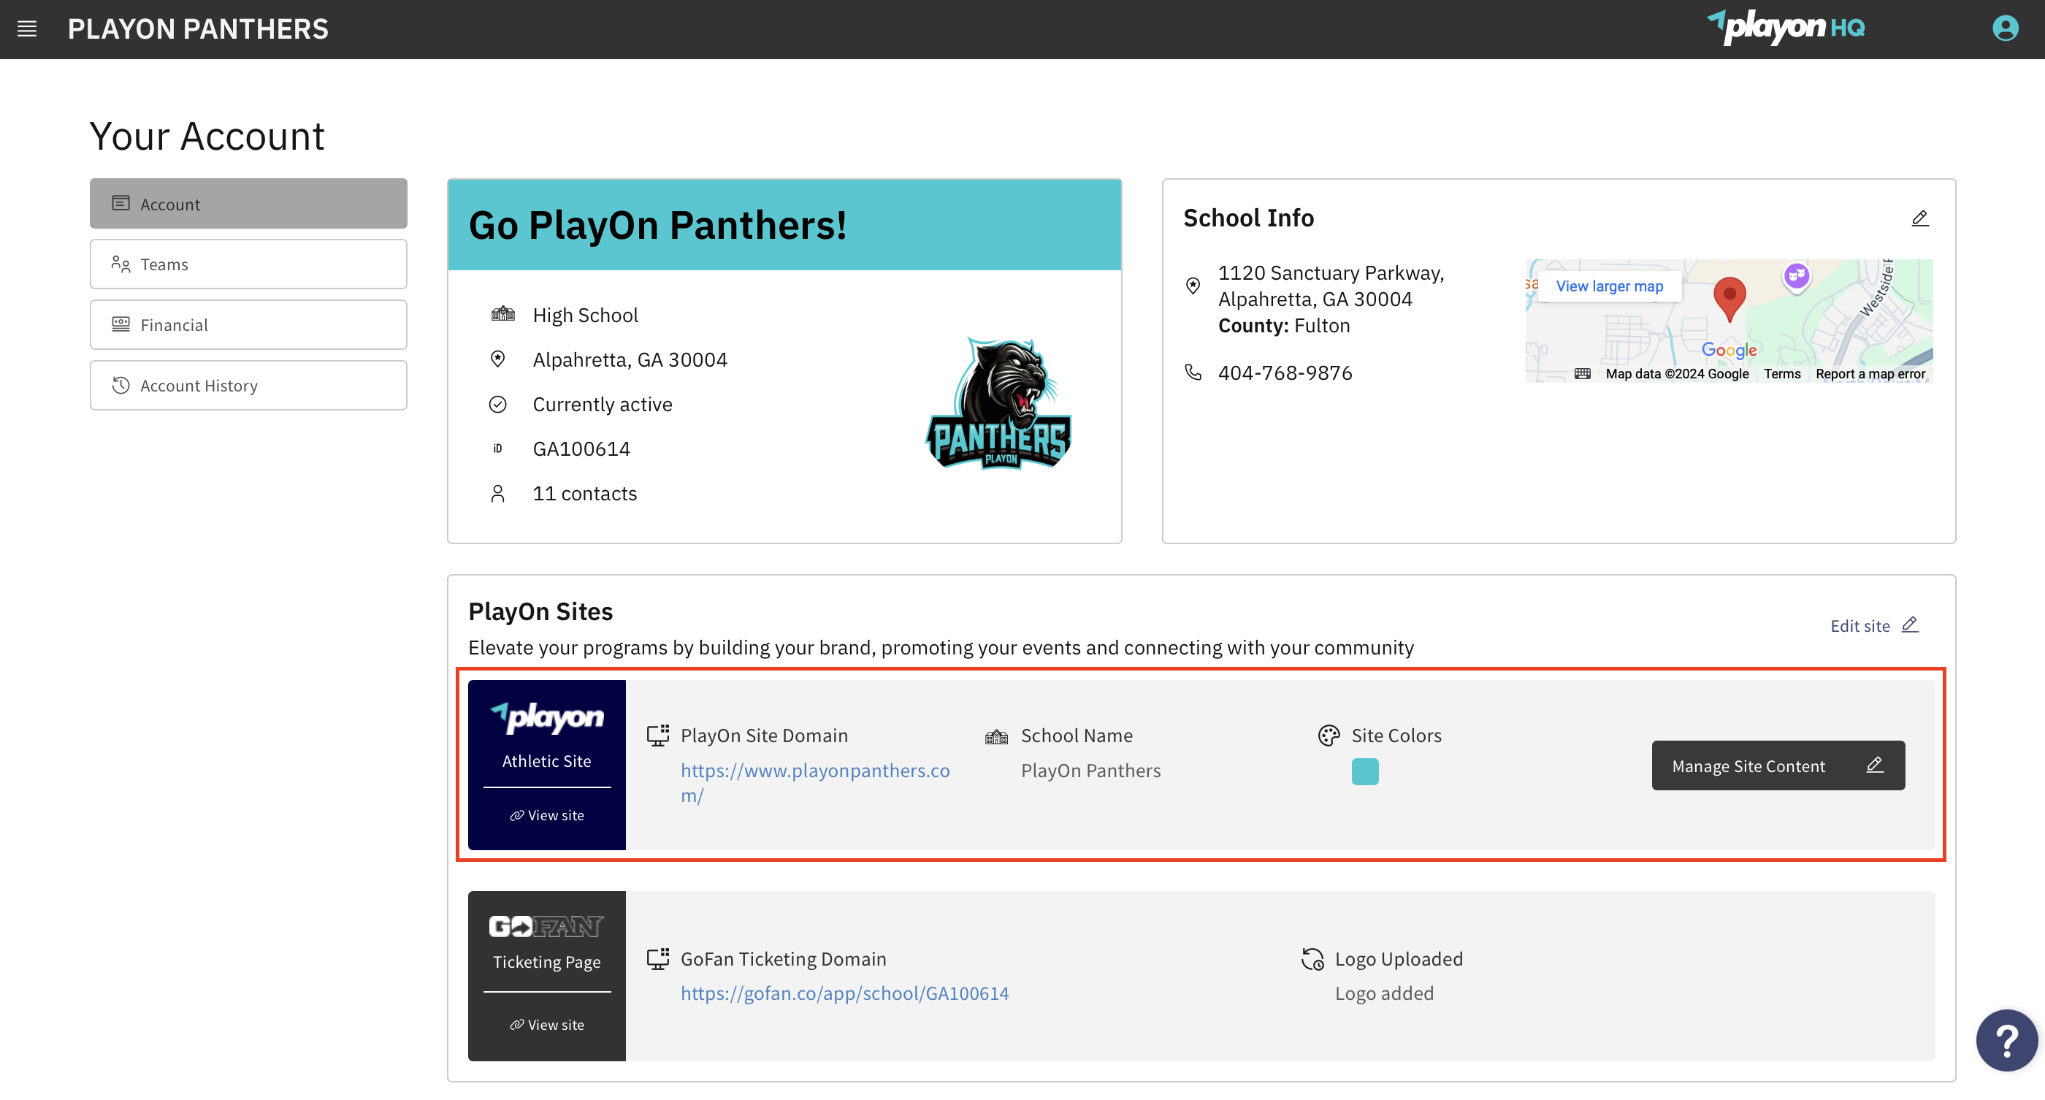Viewport: 2045px width, 1100px height.
Task: Click the 'Map data ©2024 Google' text
Action: [1677, 374]
